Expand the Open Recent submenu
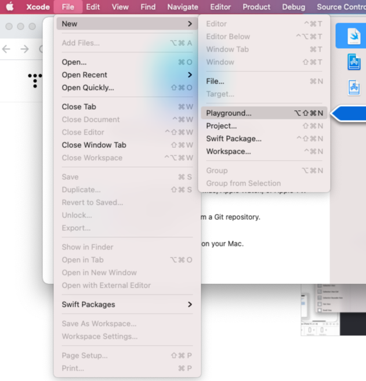This screenshot has width=366, height=381. 127,75
